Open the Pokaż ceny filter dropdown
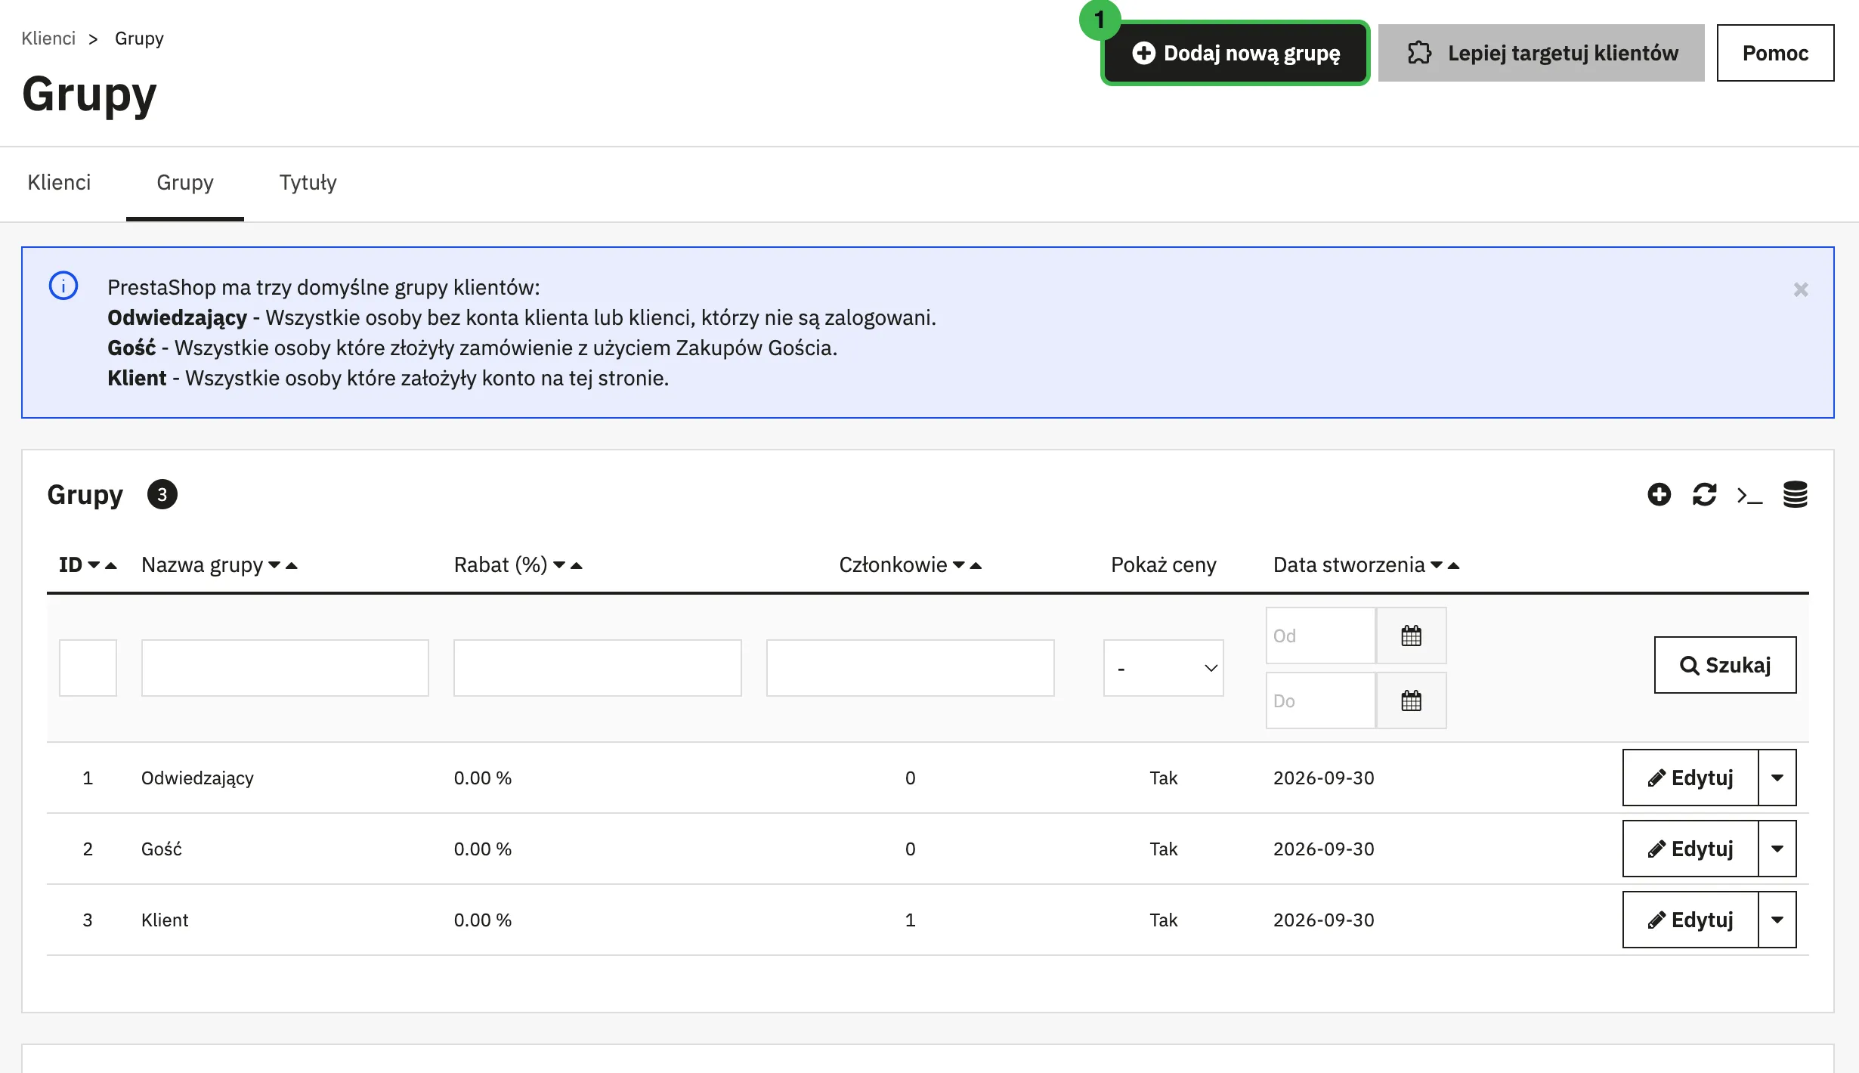This screenshot has height=1073, width=1859. point(1163,668)
